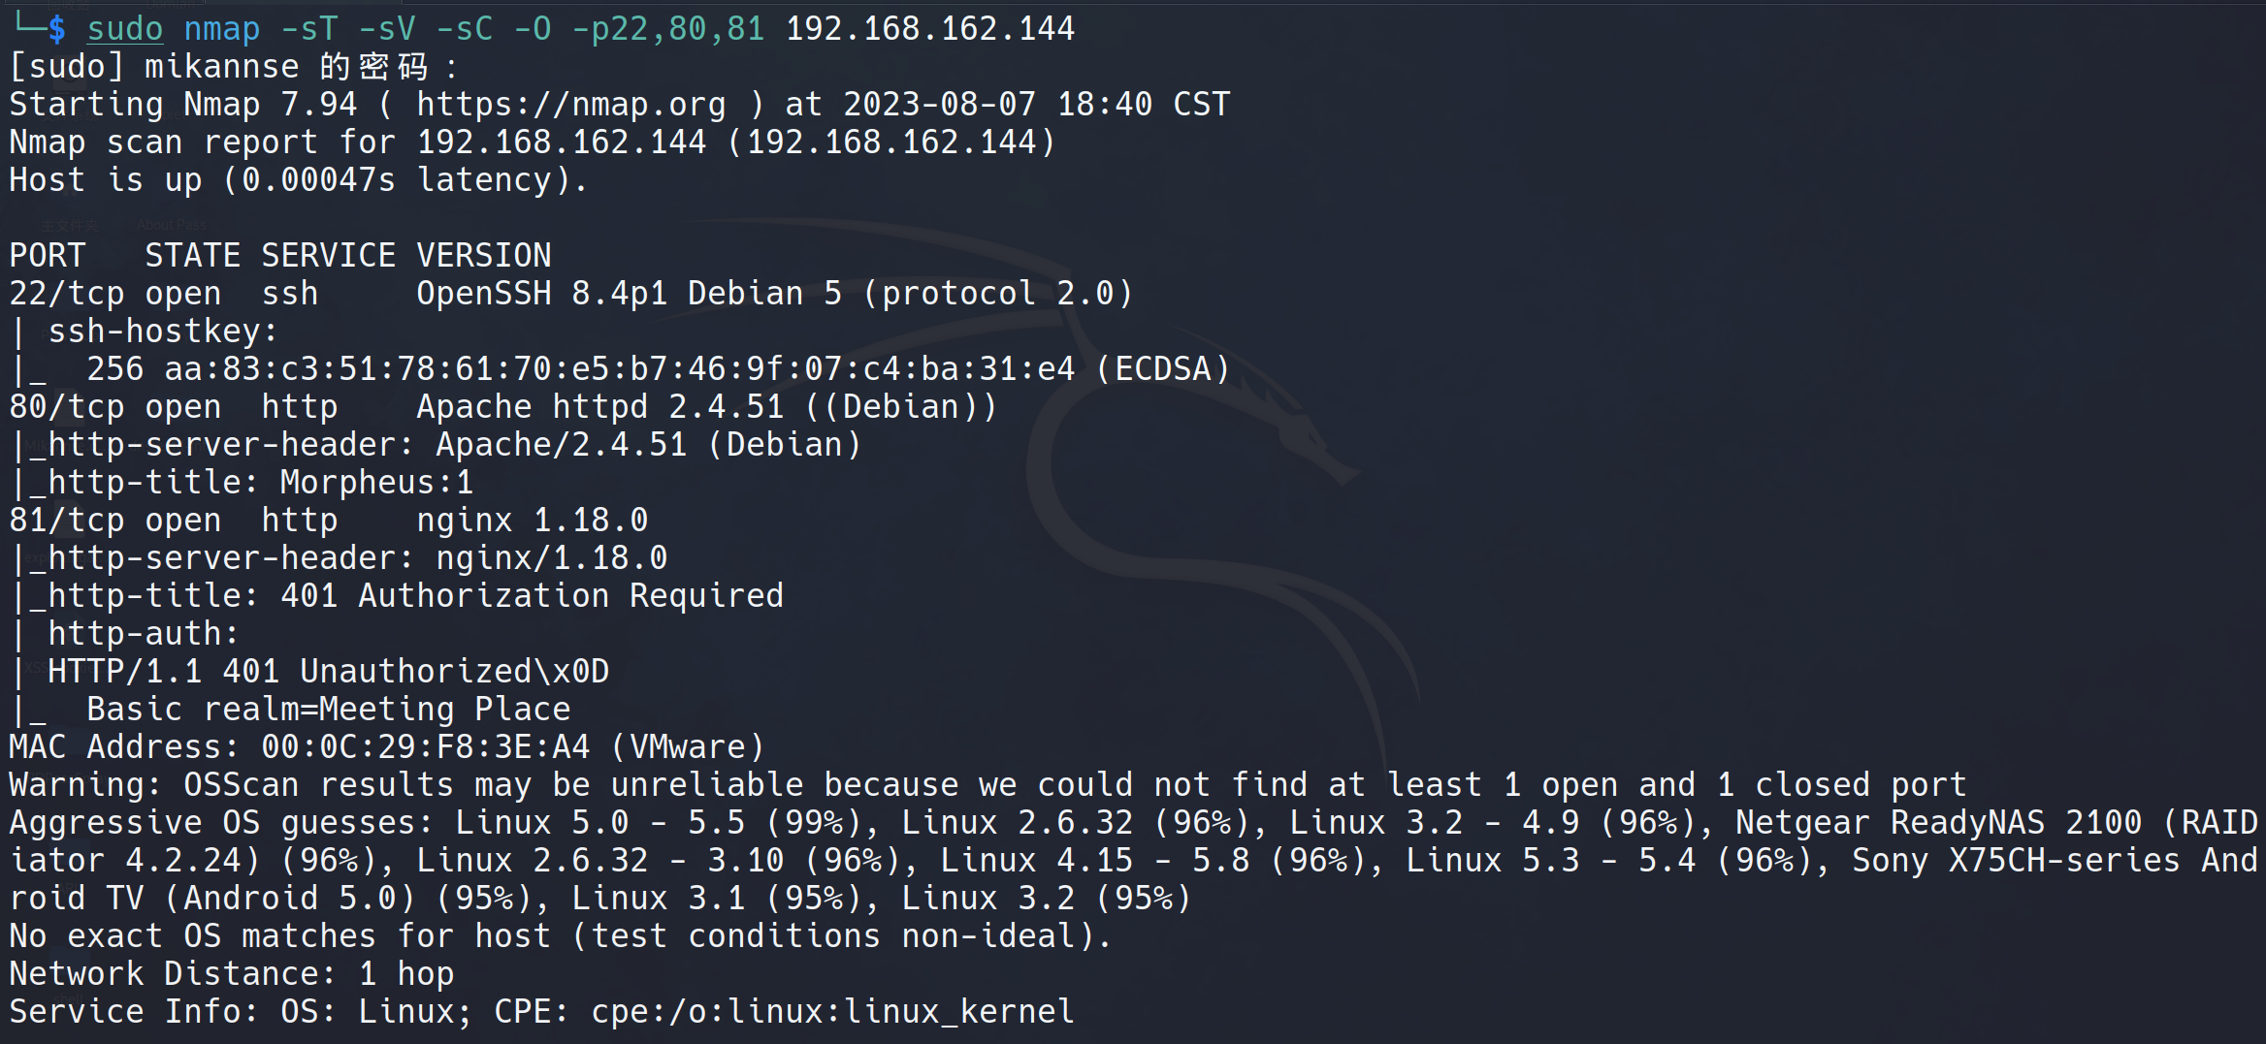Click the sudo password prompt line
The width and height of the screenshot is (2266, 1044).
coord(232,67)
